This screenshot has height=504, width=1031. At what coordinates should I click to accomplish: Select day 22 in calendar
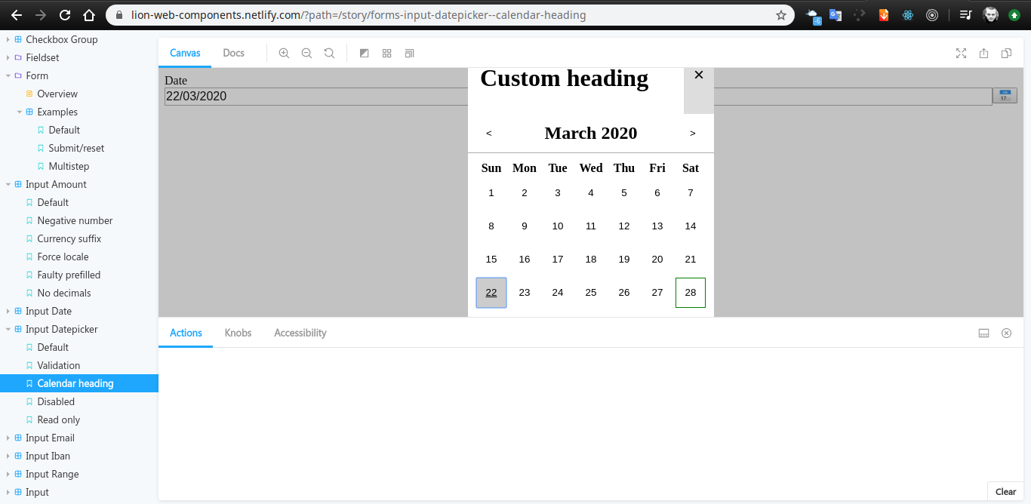[491, 293]
